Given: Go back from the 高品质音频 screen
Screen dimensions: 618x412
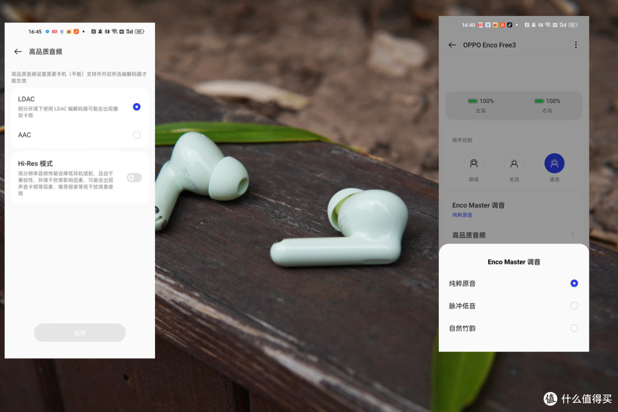Looking at the screenshot, I should (x=18, y=51).
